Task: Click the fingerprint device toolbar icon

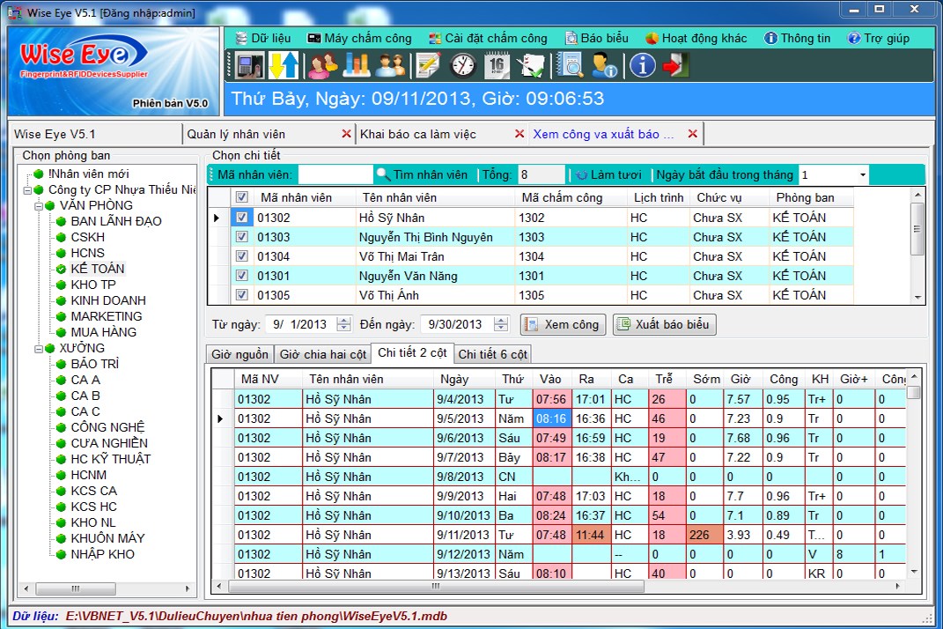Action: [250, 65]
